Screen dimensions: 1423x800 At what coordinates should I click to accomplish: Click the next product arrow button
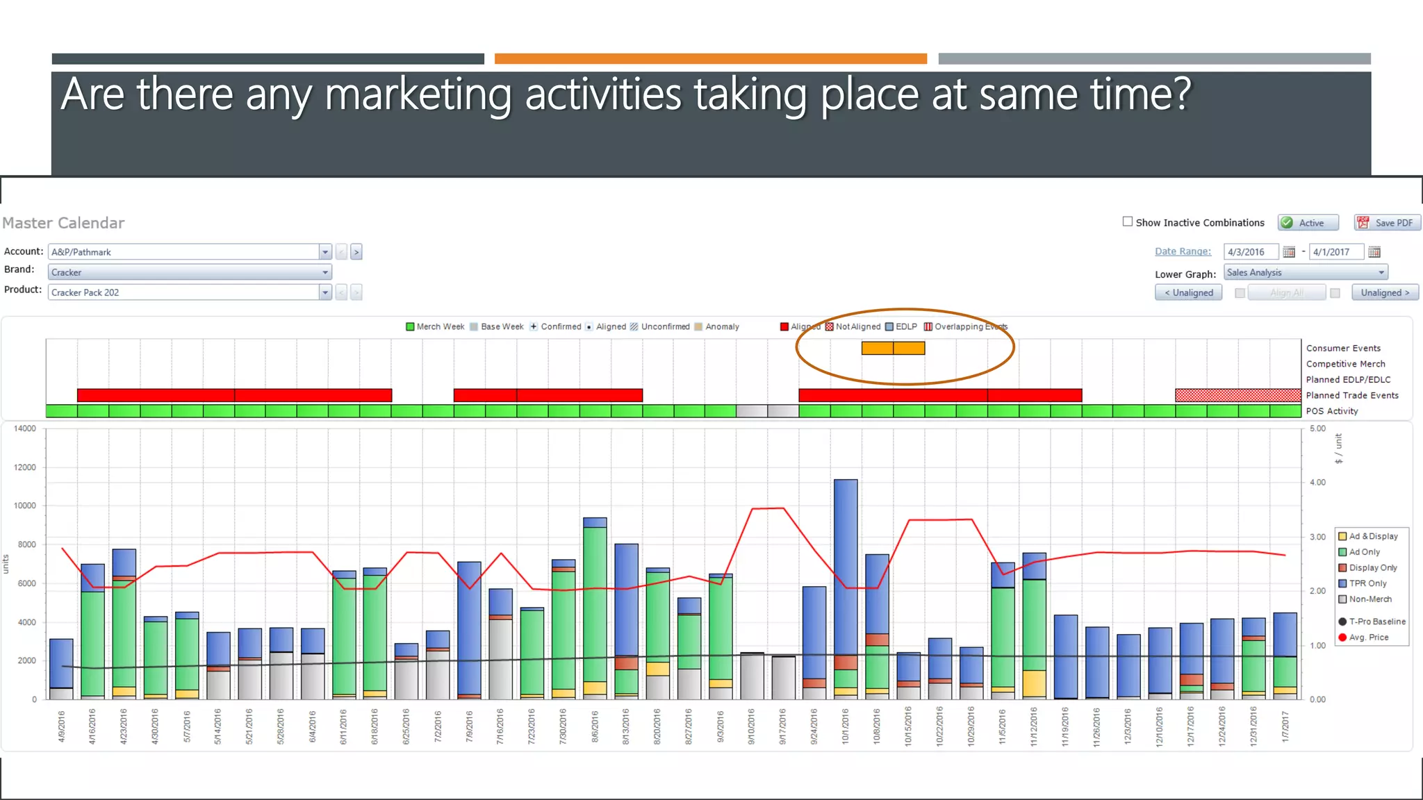tap(356, 292)
